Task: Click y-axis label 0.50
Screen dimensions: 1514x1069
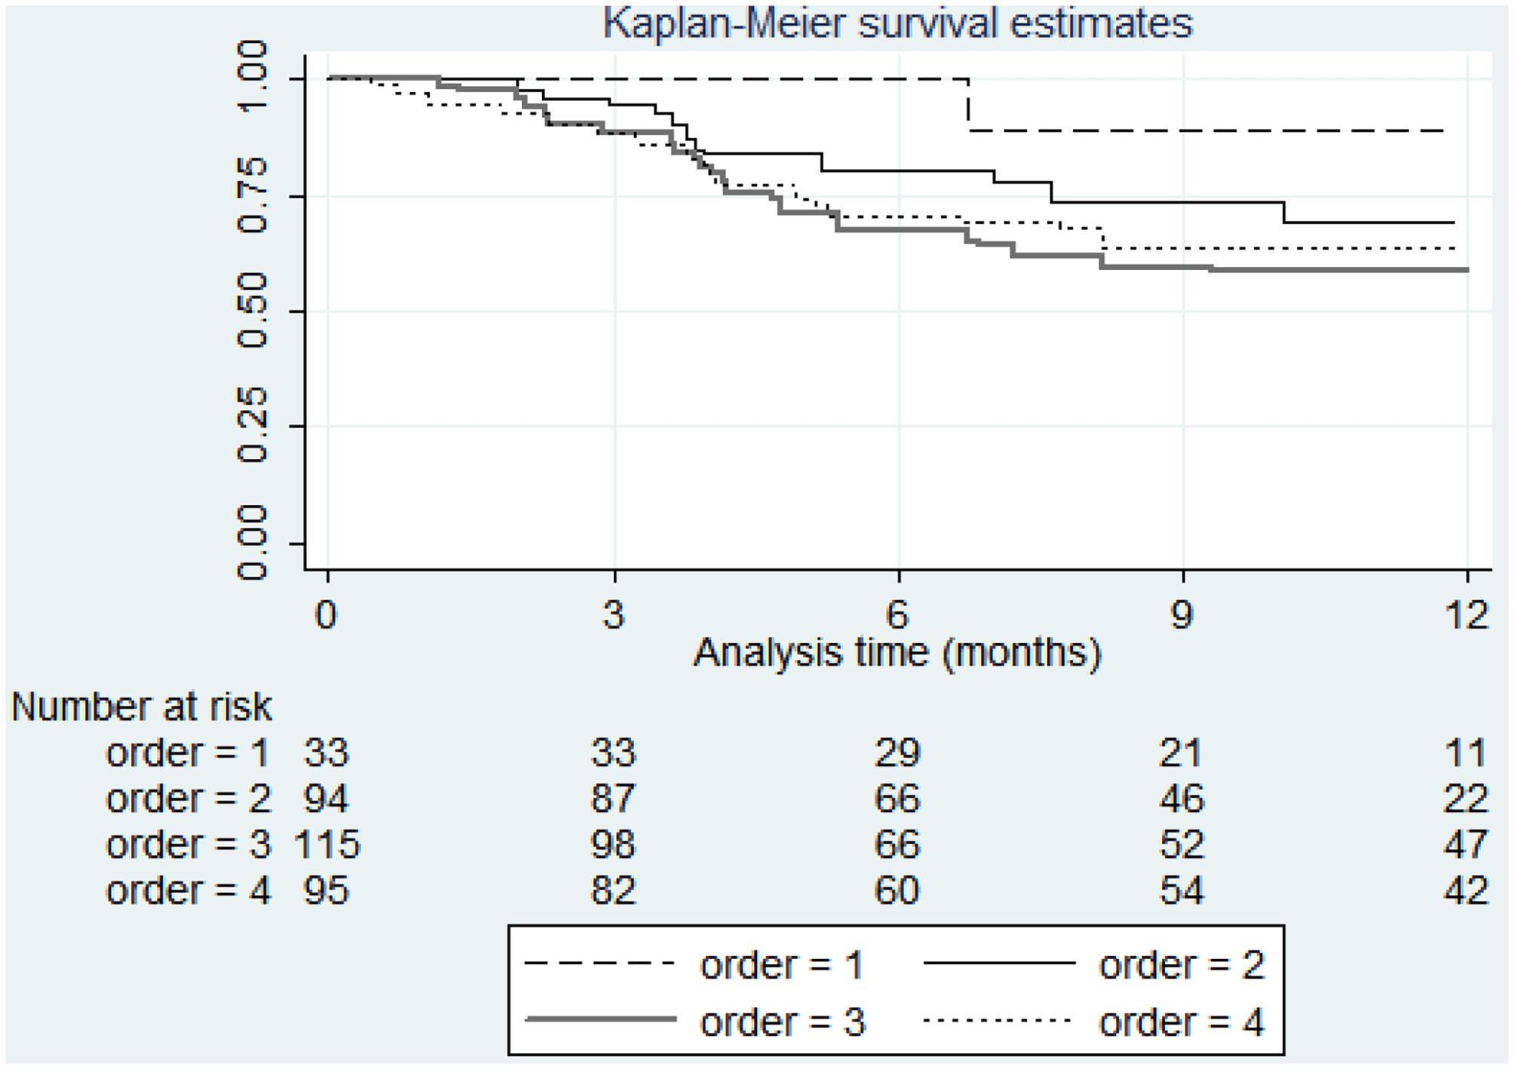Action: [x=253, y=310]
